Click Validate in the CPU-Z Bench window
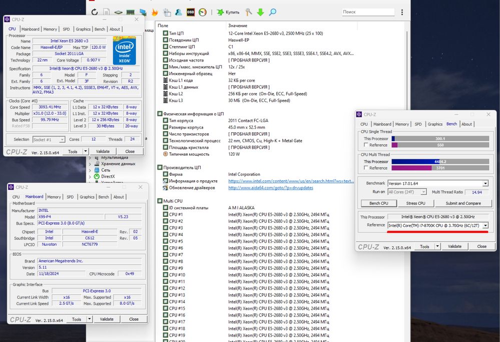The width and height of the screenshot is (500, 342). (455, 246)
